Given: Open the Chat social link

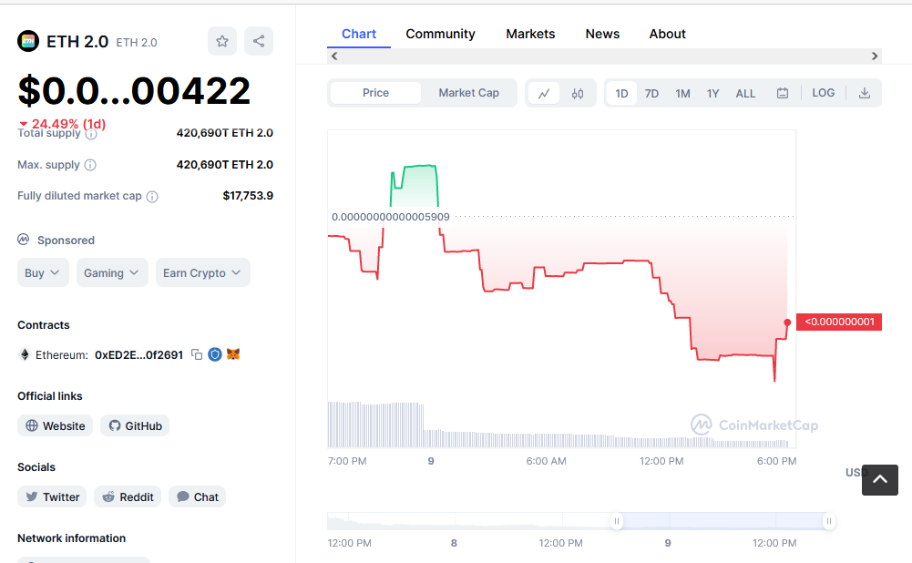Looking at the screenshot, I should point(197,496).
